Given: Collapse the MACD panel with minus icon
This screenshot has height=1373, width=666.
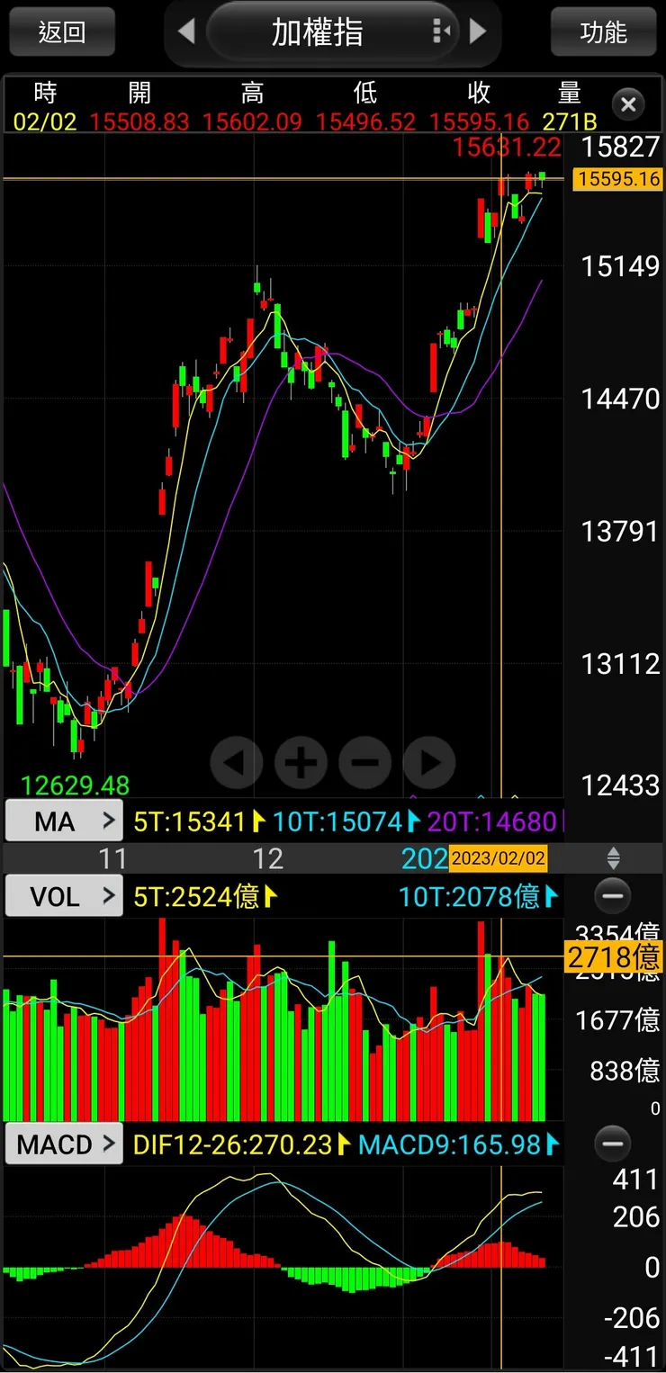Looking at the screenshot, I should pos(613,1144).
